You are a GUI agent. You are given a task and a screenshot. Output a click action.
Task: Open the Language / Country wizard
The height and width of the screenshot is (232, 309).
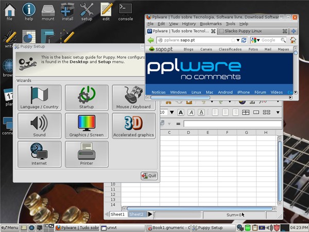coord(40,97)
